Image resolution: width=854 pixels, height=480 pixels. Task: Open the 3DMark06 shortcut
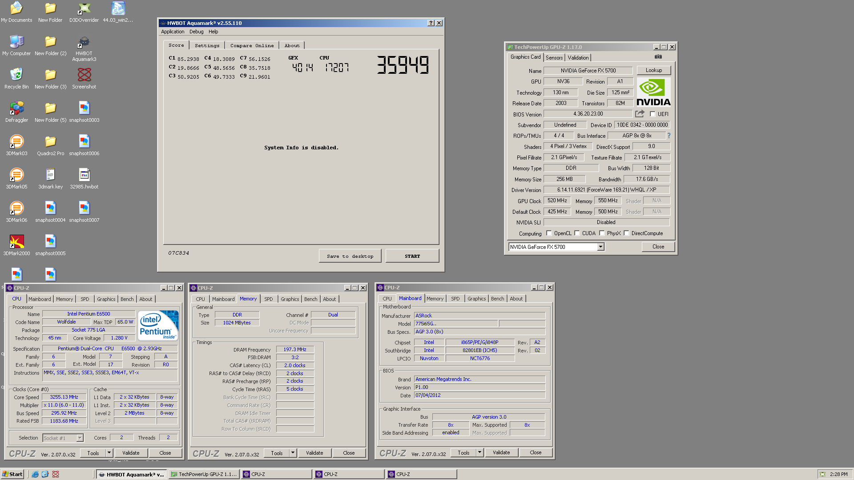pos(16,212)
